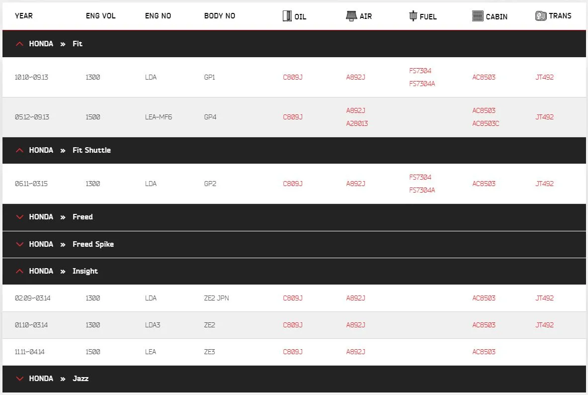Open fuel filter FS7304 for Fit Shuttle
The image size is (588, 395).
coord(420,177)
